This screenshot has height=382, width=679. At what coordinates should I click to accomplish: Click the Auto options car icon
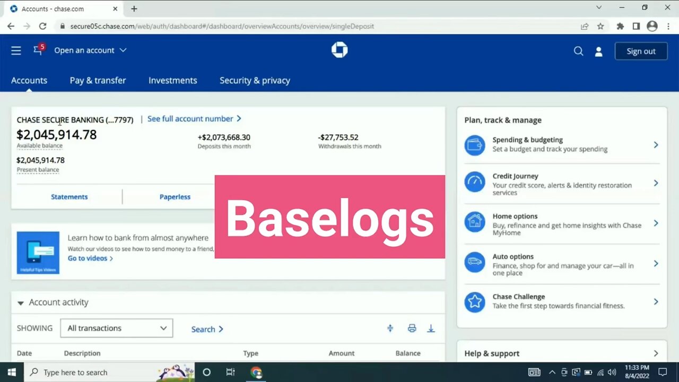coord(475,262)
